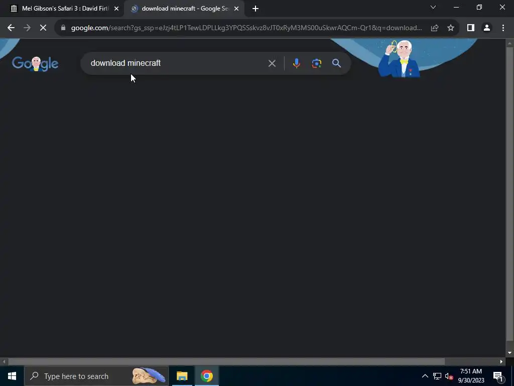This screenshot has width=514, height=386.
Task: Click the vertical scrollbar down arrow
Action: pyautogui.click(x=509, y=353)
